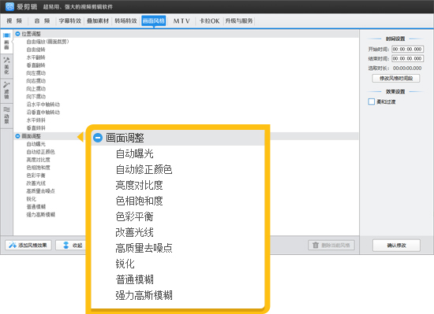This screenshot has width=434, height=314.
Task: Click the 修改风格时间段 button
Action: click(x=396, y=79)
